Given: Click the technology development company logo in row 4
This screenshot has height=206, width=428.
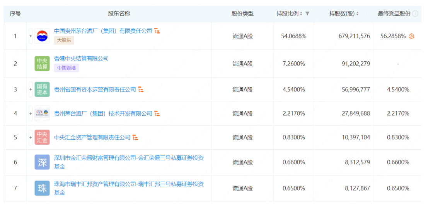Looking at the screenshot, I should click(x=42, y=113).
